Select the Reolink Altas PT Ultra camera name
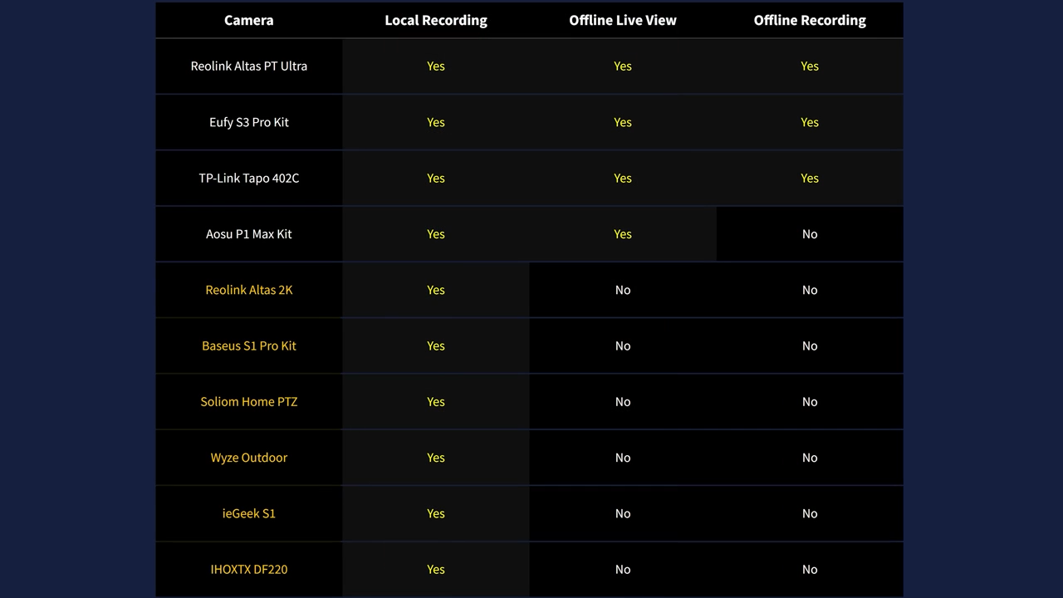 (249, 66)
